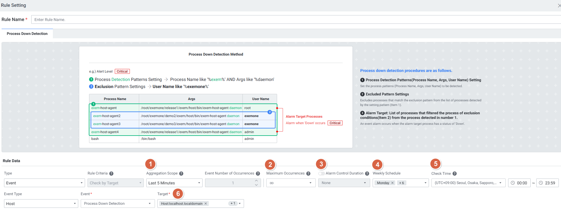Open the UTC+09:00 Seoul timezone dropdown
Screen dimensions: 561x210
pyautogui.click(x=468, y=183)
